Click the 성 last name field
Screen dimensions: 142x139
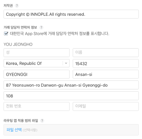click(x=37, y=53)
